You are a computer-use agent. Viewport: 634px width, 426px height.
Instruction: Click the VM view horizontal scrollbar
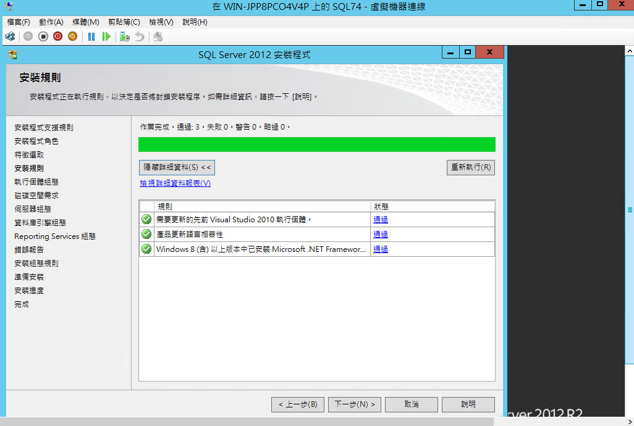pos(247,422)
